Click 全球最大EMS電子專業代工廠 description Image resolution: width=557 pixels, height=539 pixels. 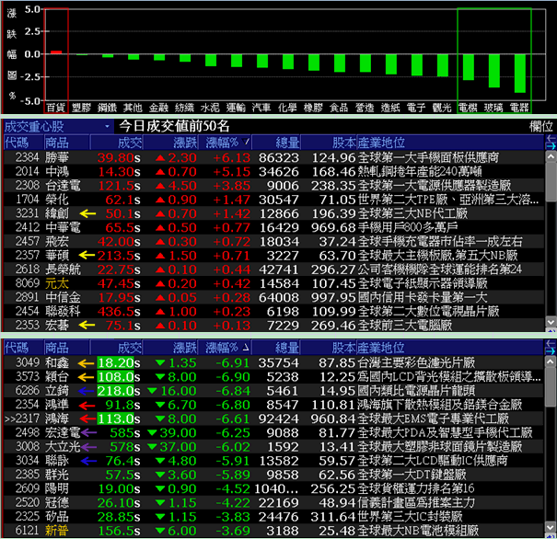pos(434,419)
